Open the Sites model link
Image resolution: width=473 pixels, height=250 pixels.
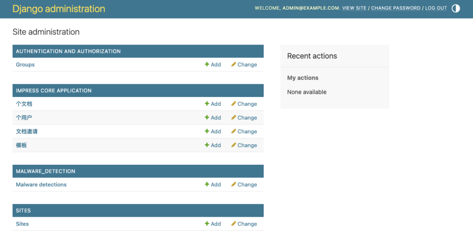pos(22,224)
